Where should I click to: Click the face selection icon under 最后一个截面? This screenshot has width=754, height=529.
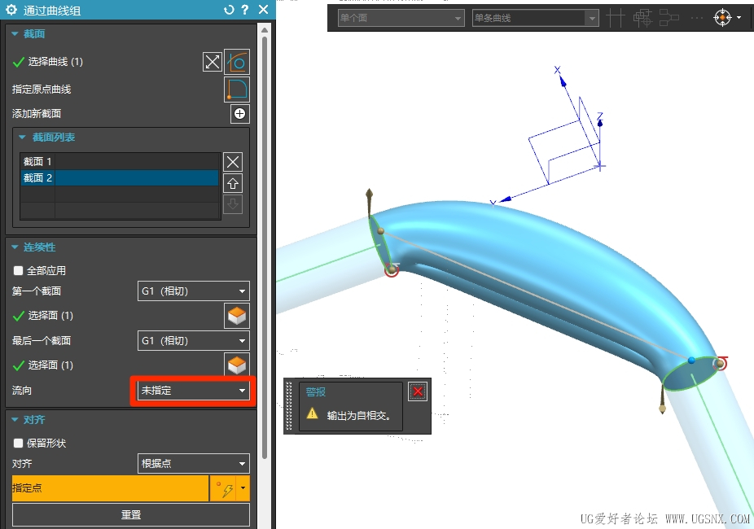(x=237, y=365)
